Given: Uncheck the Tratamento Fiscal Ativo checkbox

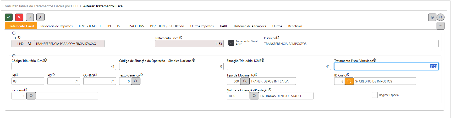Looking at the screenshot, I should click(x=231, y=43).
